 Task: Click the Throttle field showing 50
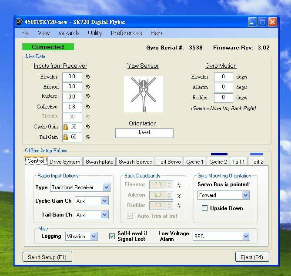72,117
